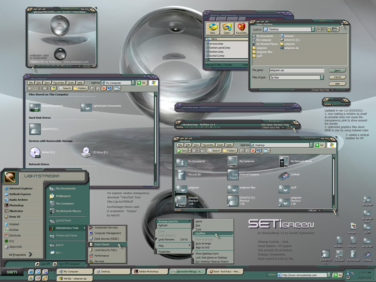
Task: Open File menu in My Computer window
Action: click(31, 83)
